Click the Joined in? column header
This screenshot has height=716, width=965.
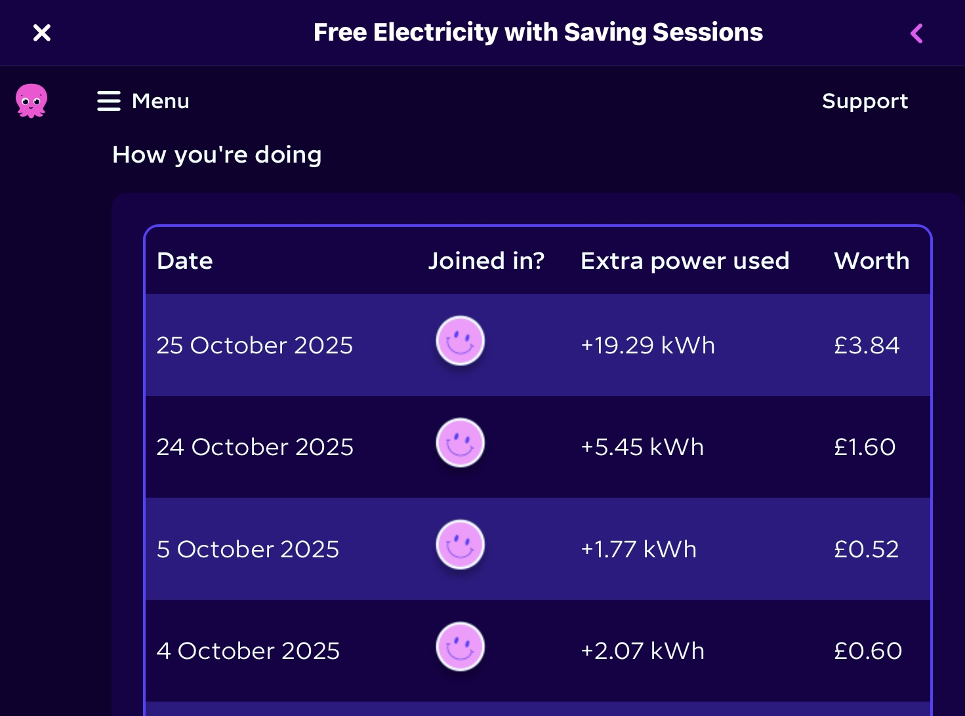[486, 261]
